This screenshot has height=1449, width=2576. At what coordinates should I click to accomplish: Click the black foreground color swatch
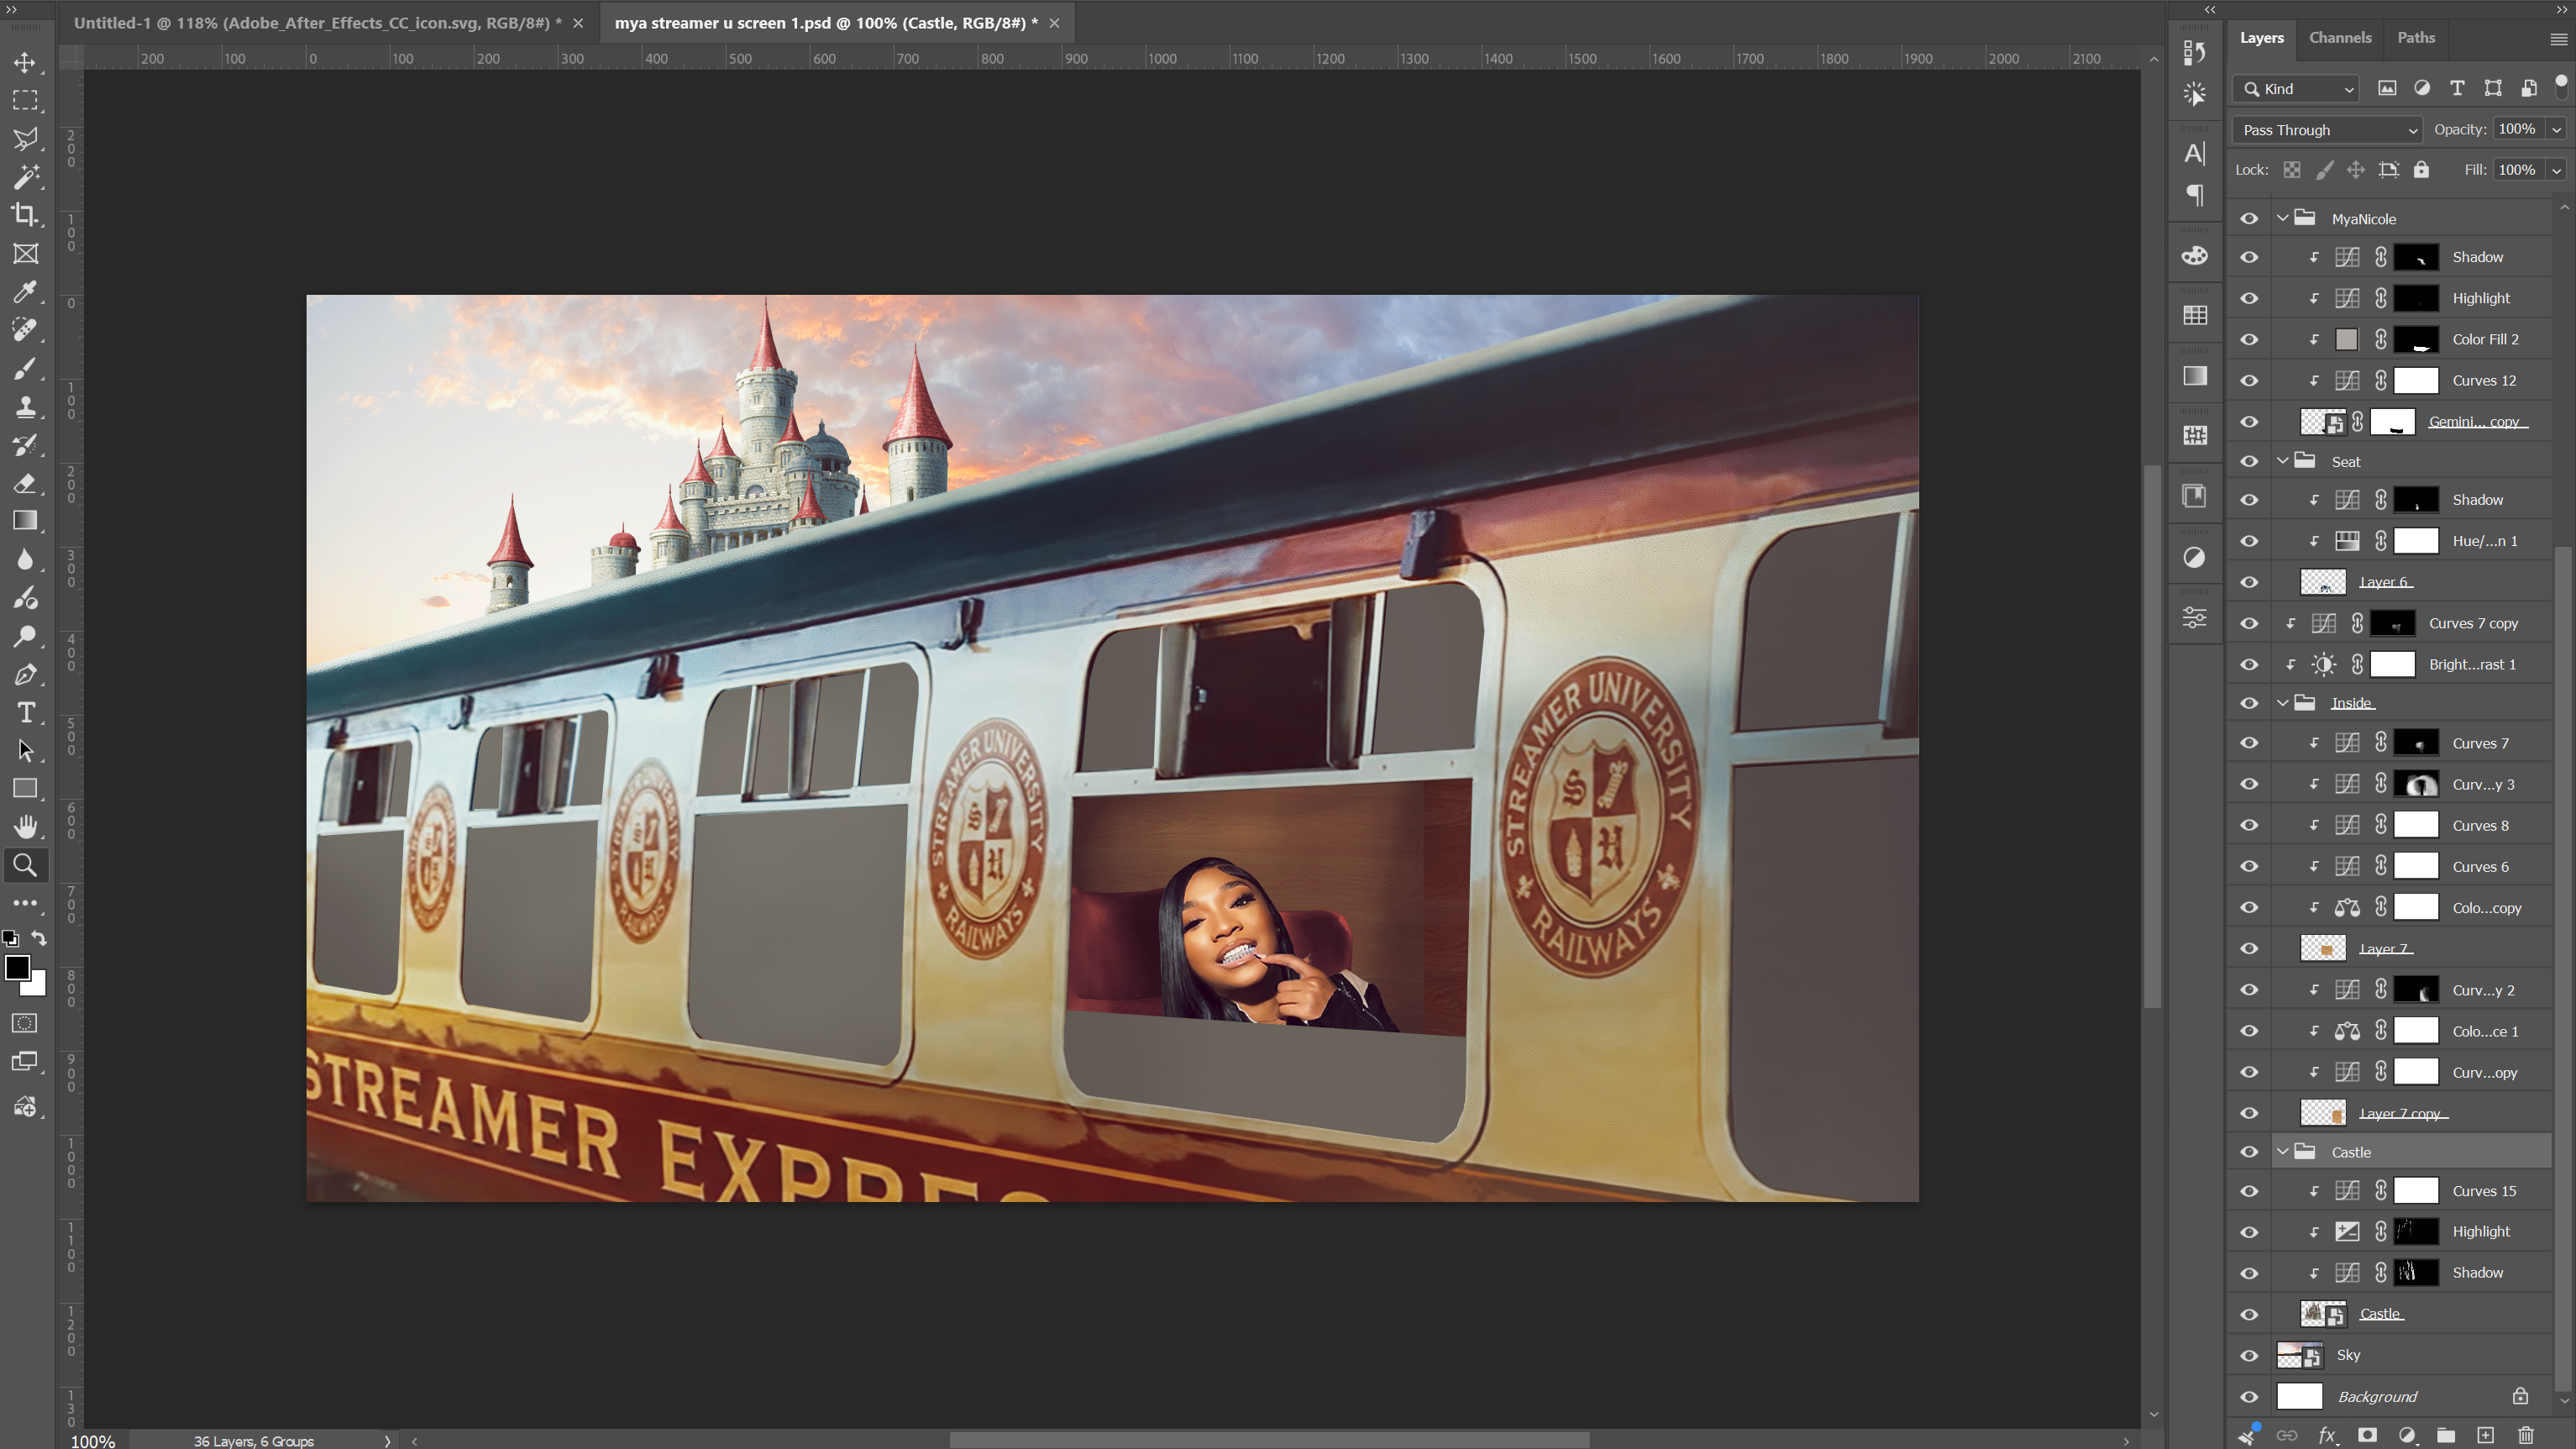[x=17, y=968]
